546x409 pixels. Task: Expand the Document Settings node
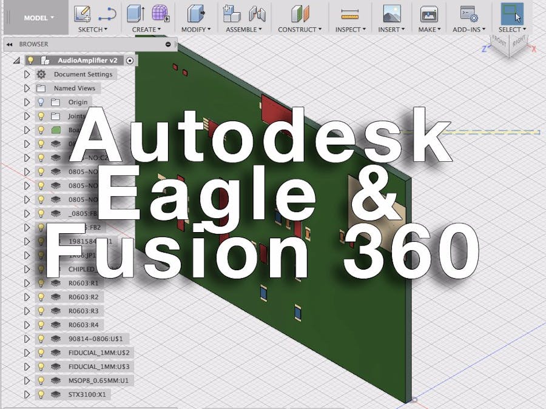tap(27, 75)
